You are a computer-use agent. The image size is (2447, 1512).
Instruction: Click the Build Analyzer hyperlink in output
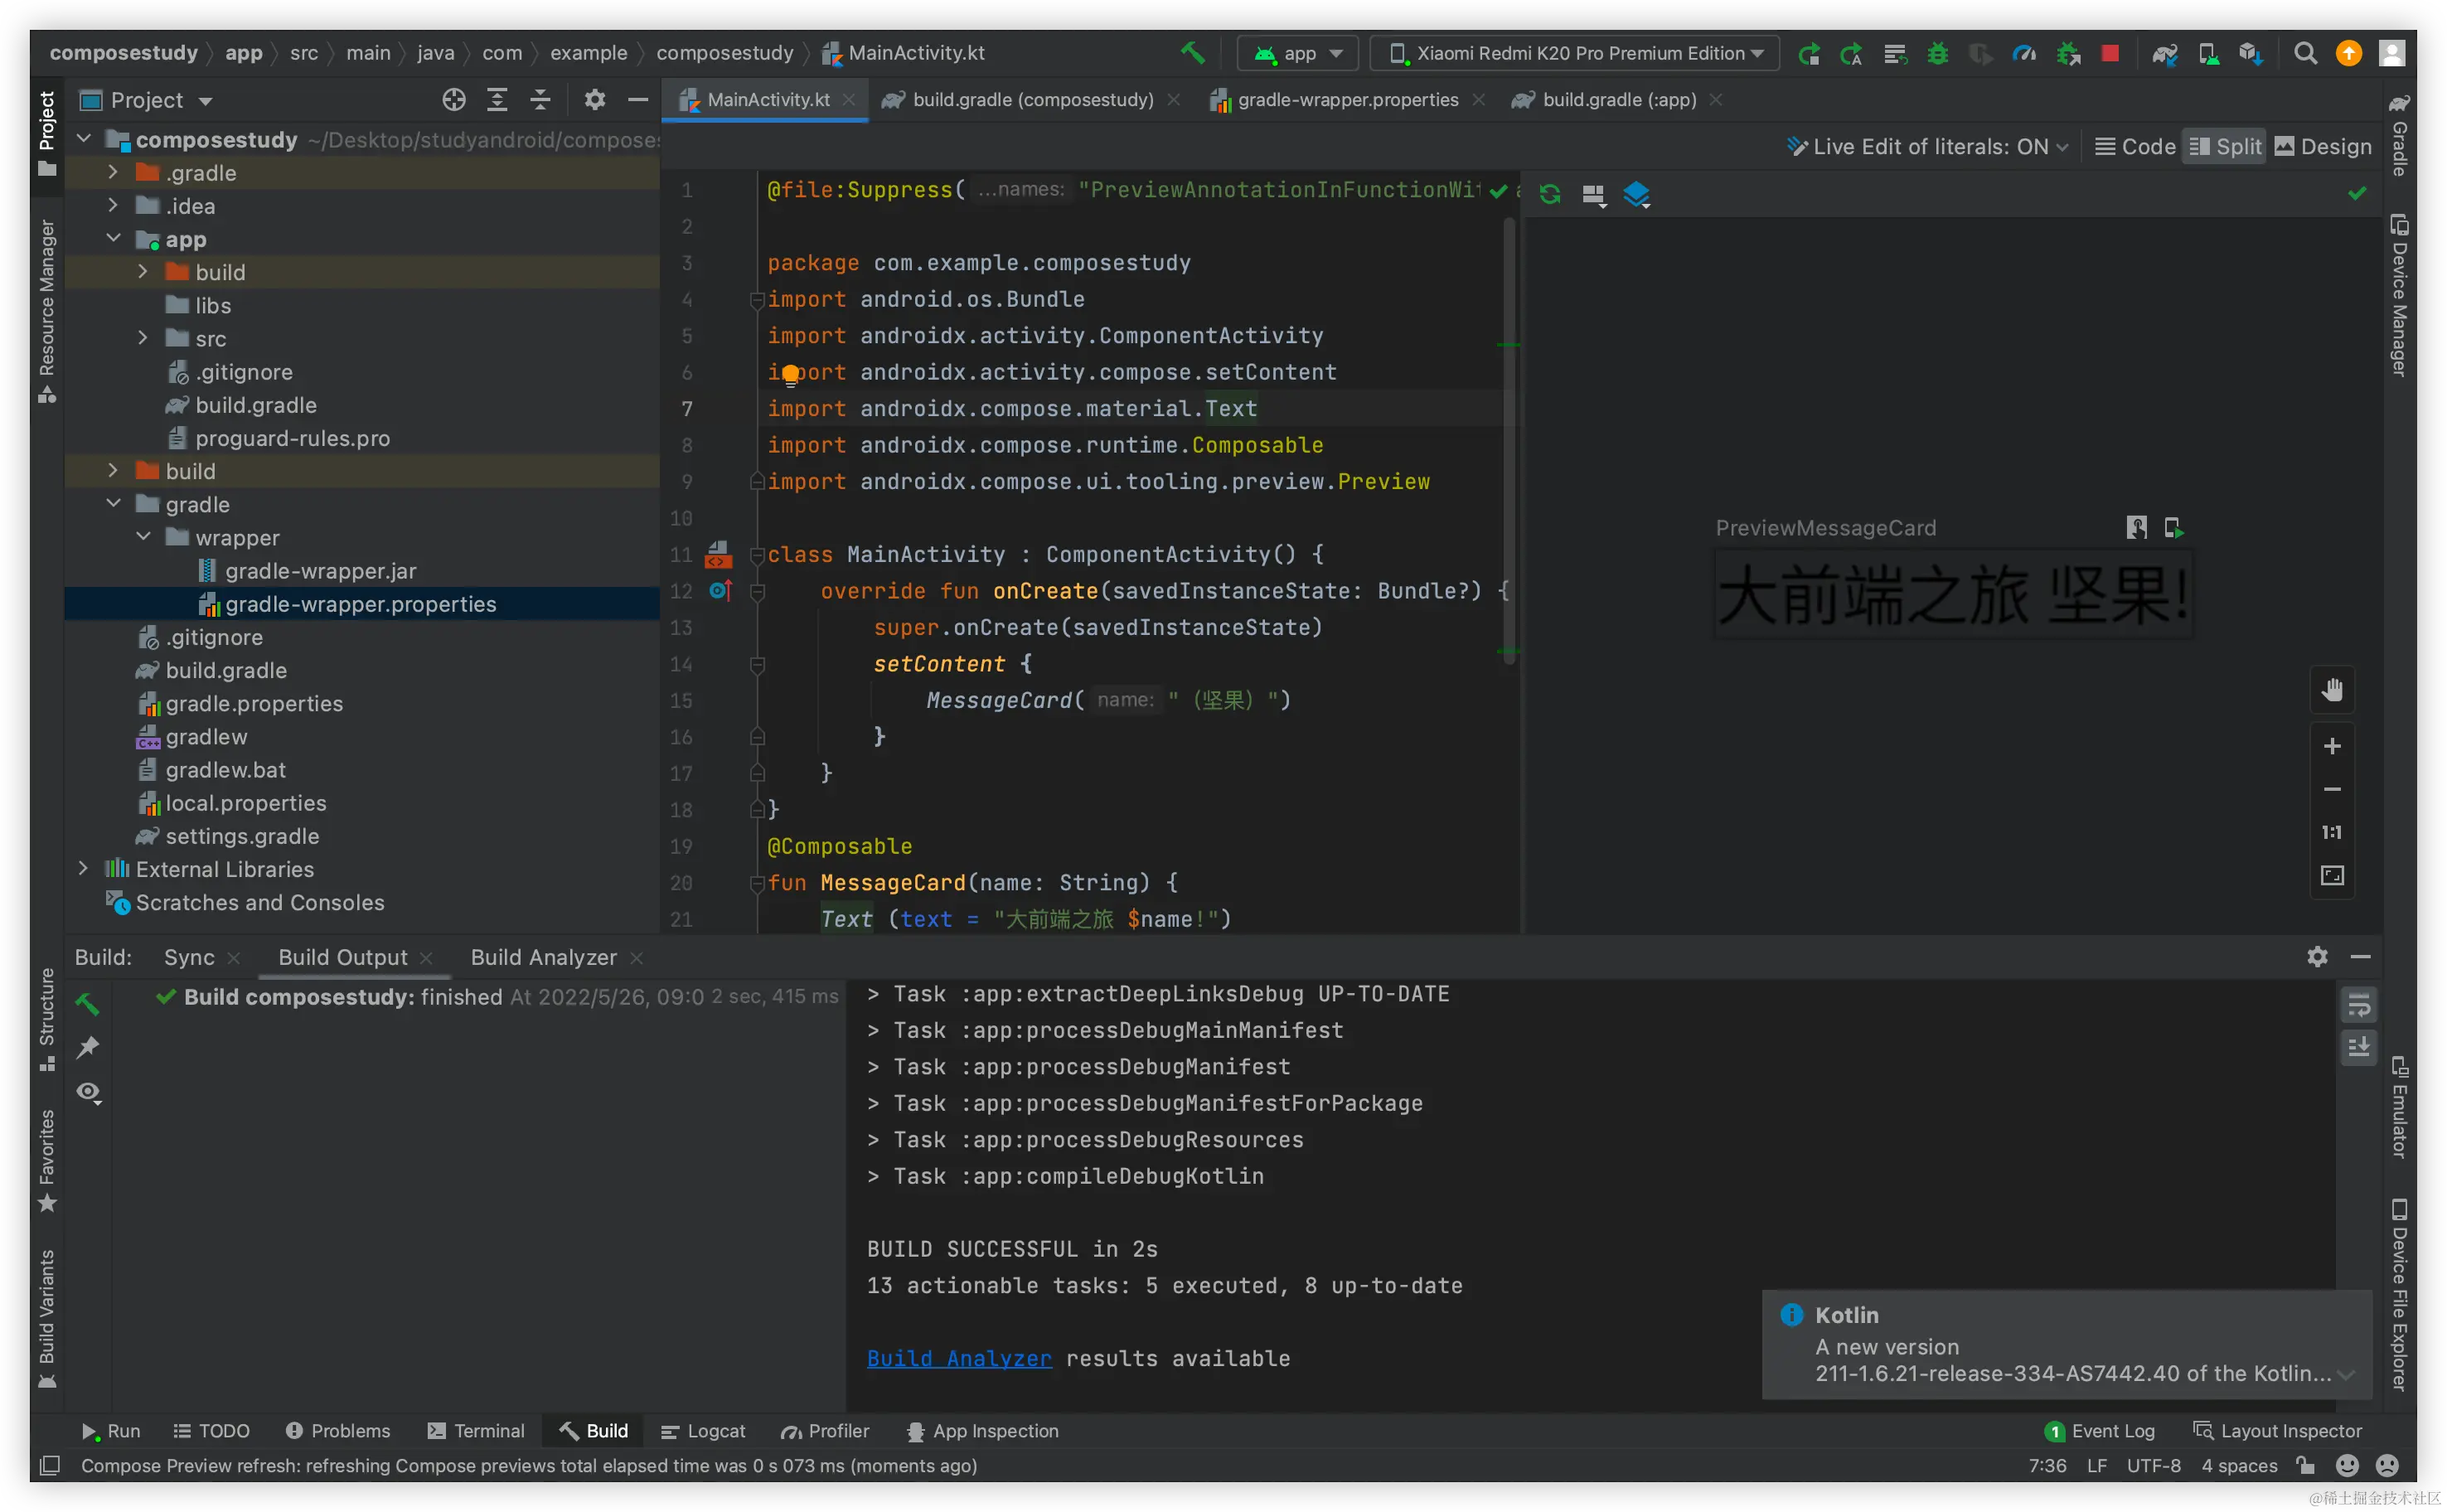(x=958, y=1358)
